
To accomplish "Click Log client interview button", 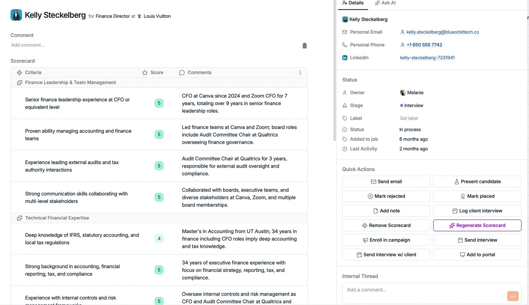I will click(477, 211).
